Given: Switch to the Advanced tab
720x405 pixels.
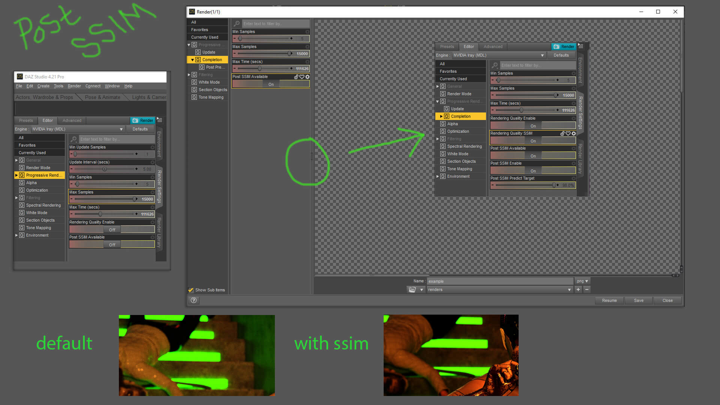Looking at the screenshot, I should 72,120.
